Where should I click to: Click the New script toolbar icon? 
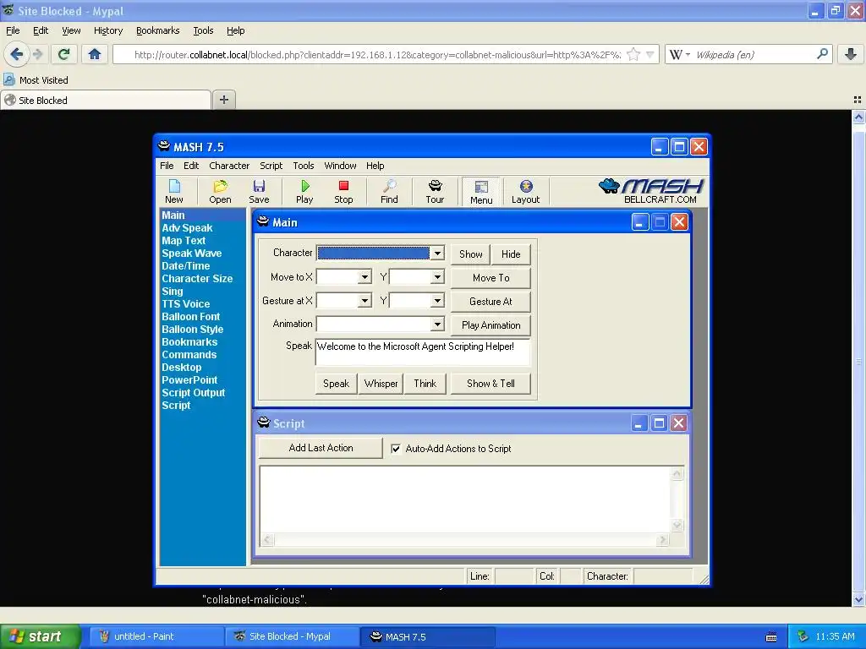pos(174,192)
